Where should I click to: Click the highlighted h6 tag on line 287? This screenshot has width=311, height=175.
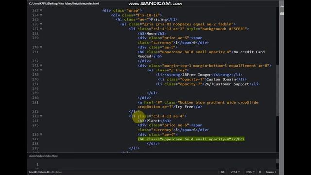point(191,139)
